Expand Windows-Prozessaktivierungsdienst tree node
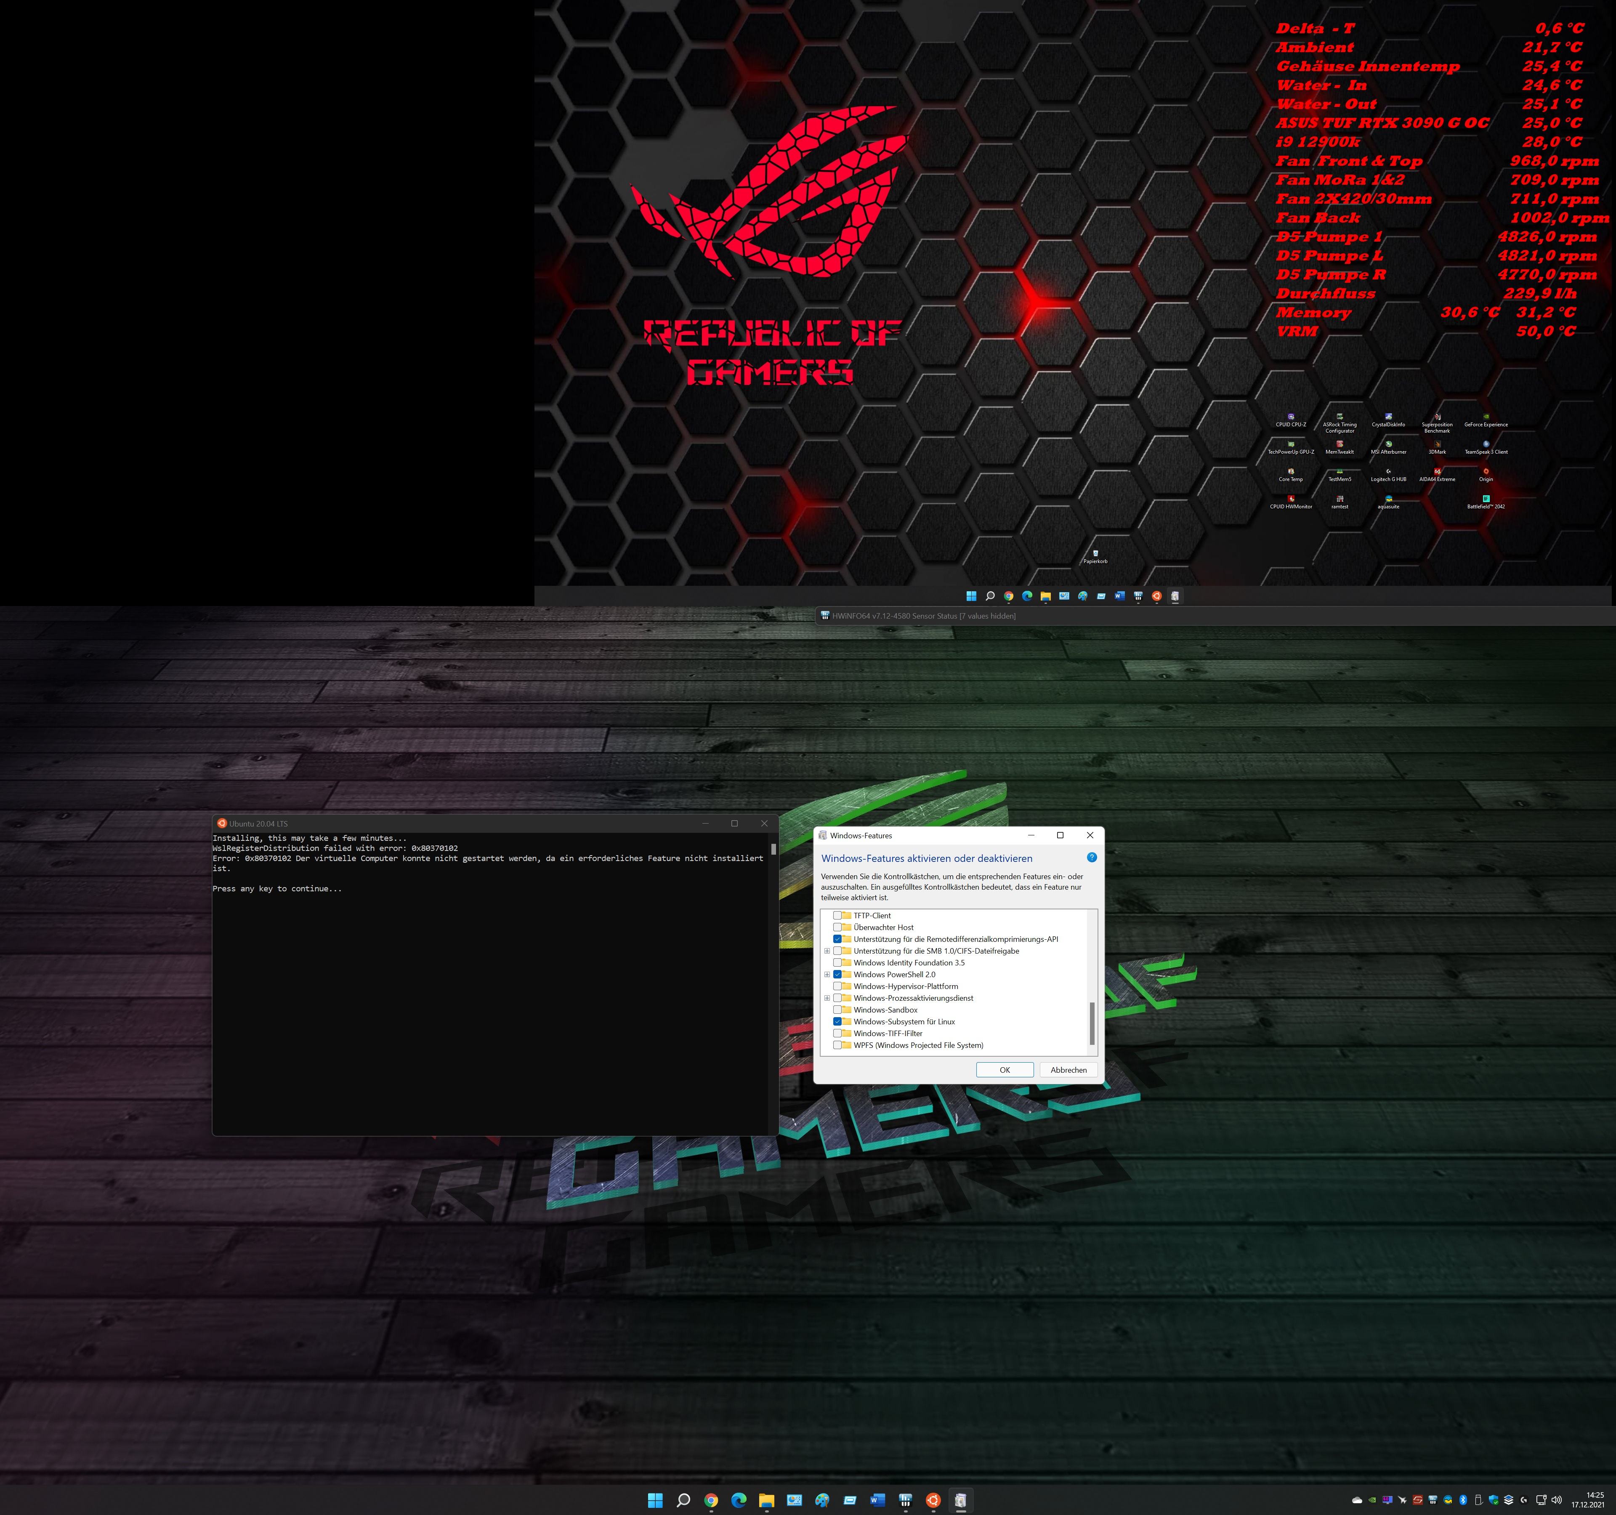The width and height of the screenshot is (1616, 1515). tap(827, 998)
